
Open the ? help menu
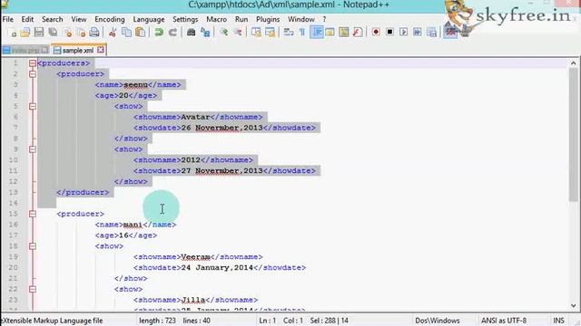pyautogui.click(x=325, y=19)
